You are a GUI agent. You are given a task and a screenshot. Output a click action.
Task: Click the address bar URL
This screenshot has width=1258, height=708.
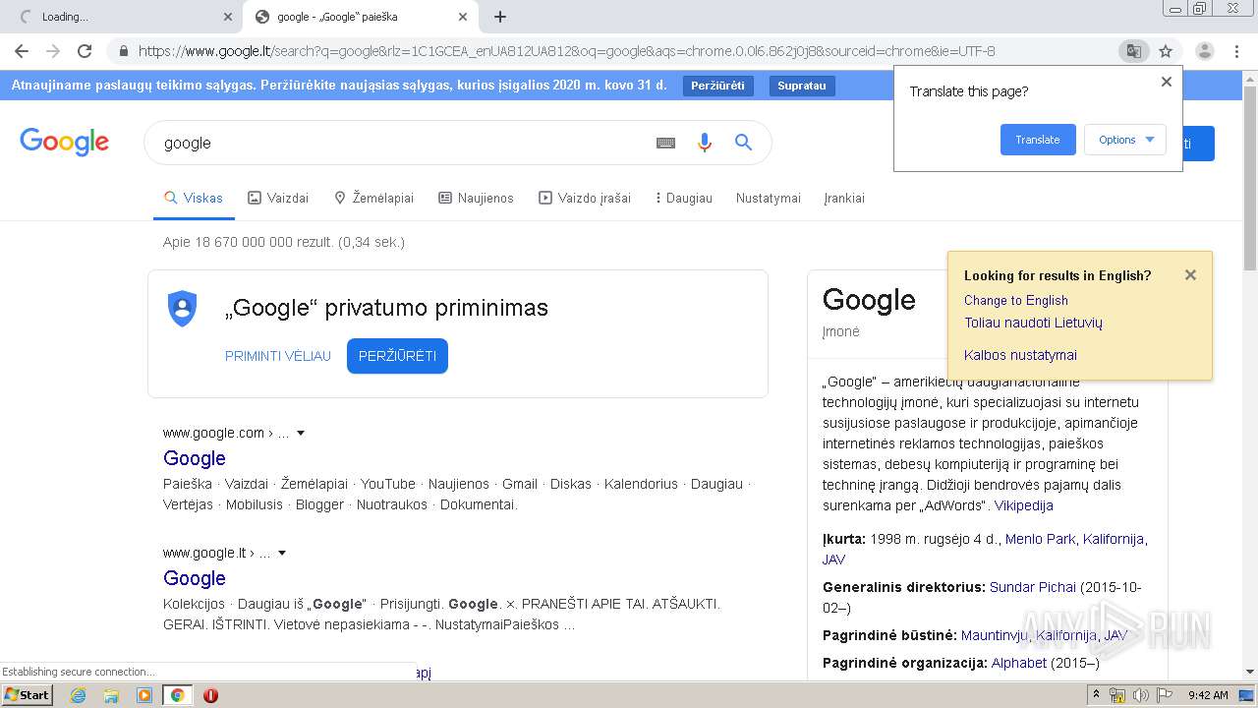click(x=567, y=51)
